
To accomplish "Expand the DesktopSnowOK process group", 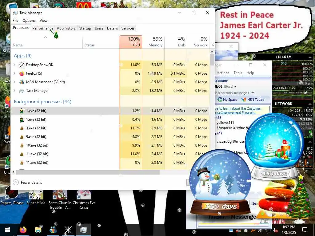I will click(x=14, y=65).
